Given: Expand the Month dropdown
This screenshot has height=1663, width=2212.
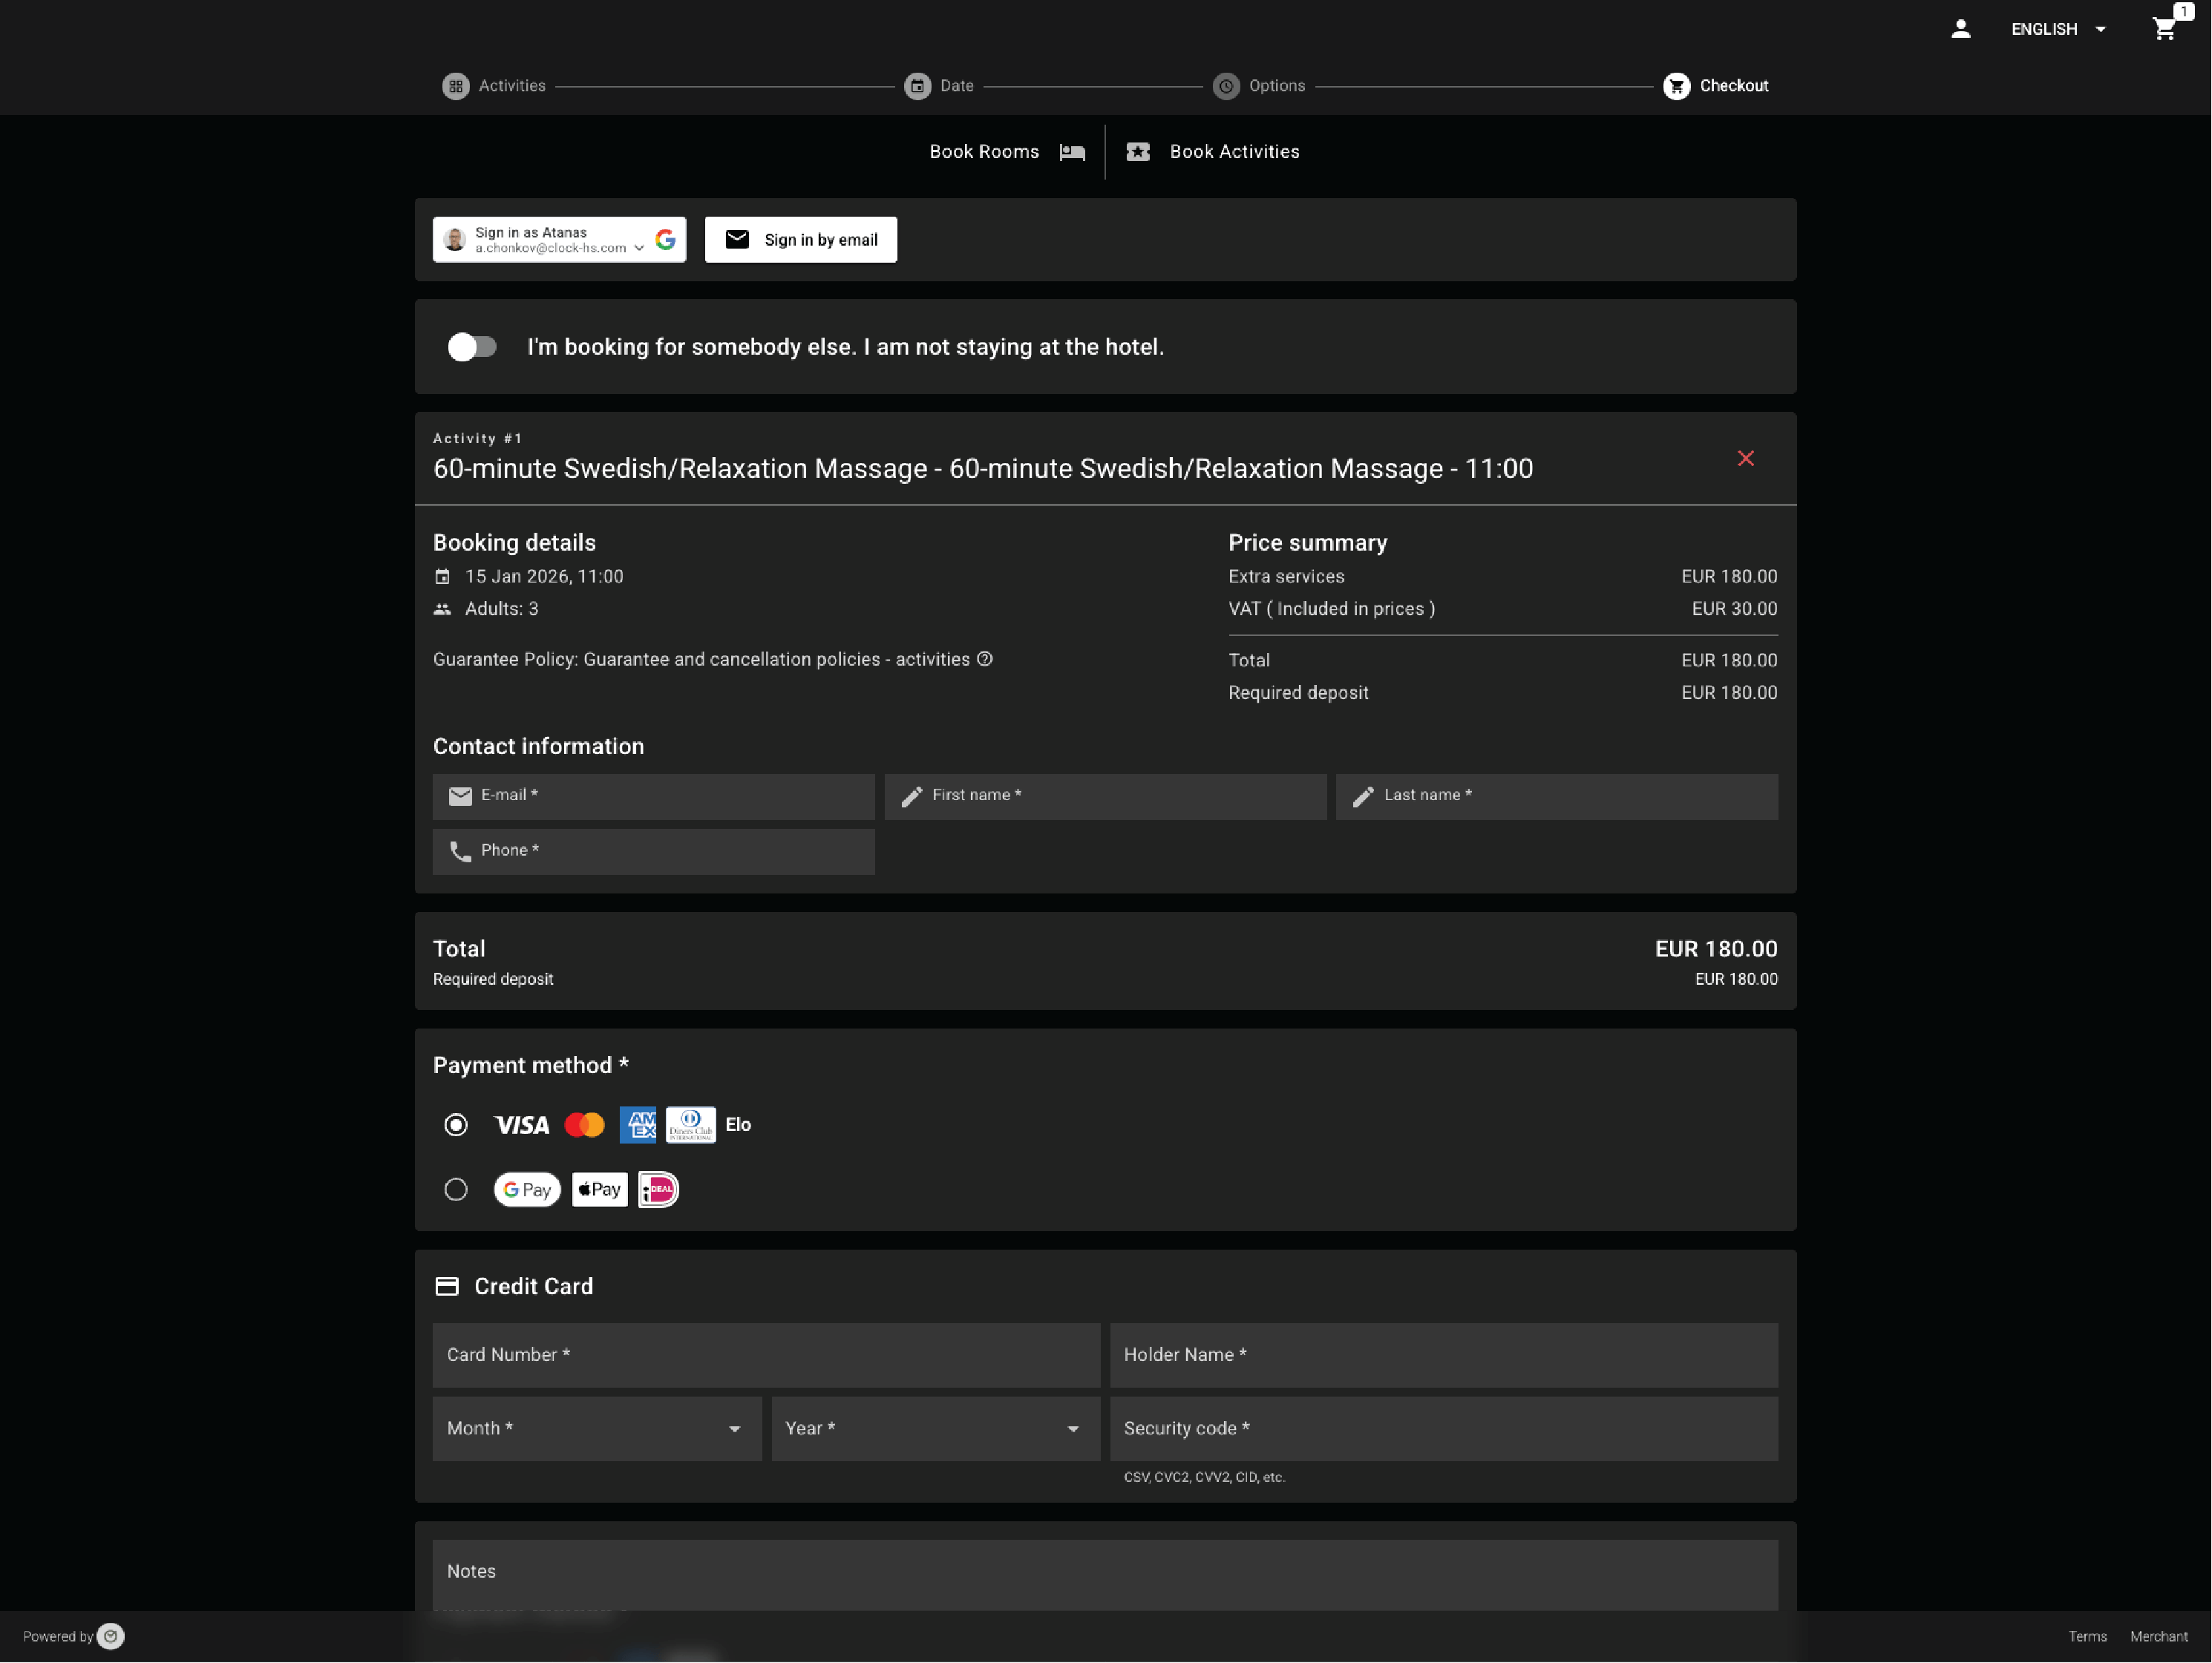Looking at the screenshot, I should [x=597, y=1428].
